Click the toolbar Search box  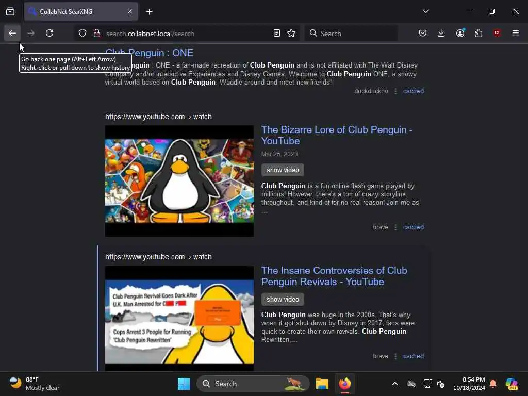coord(351,34)
